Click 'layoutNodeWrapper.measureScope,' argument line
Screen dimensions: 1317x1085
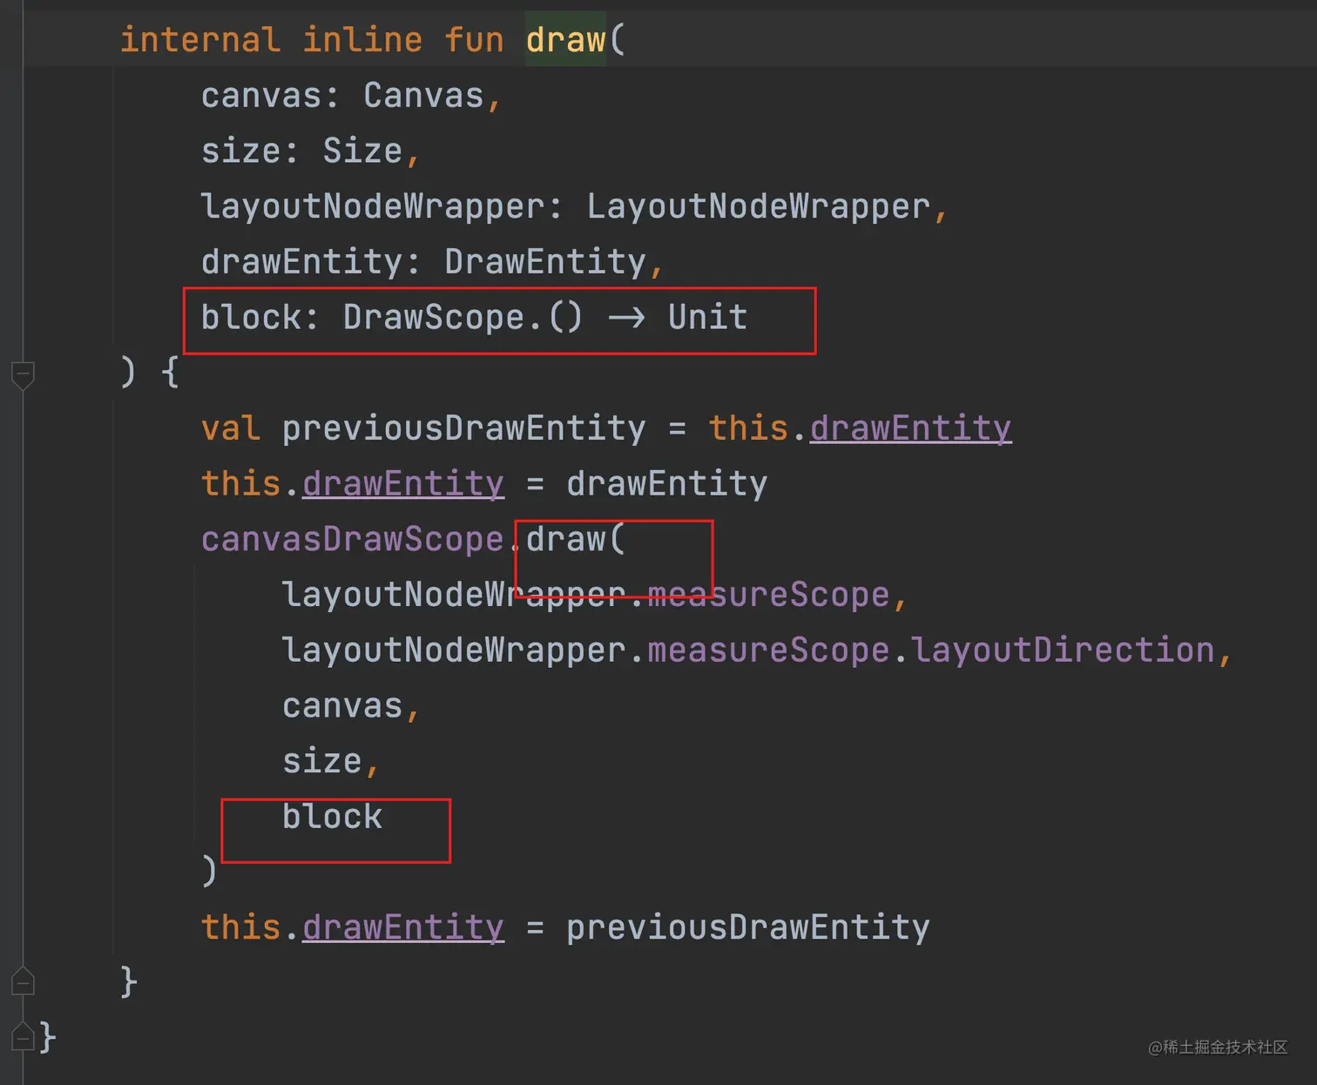[595, 595]
